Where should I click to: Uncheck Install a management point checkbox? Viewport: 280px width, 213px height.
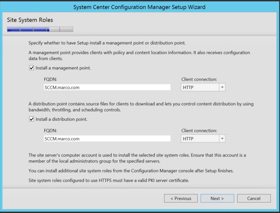(31, 68)
